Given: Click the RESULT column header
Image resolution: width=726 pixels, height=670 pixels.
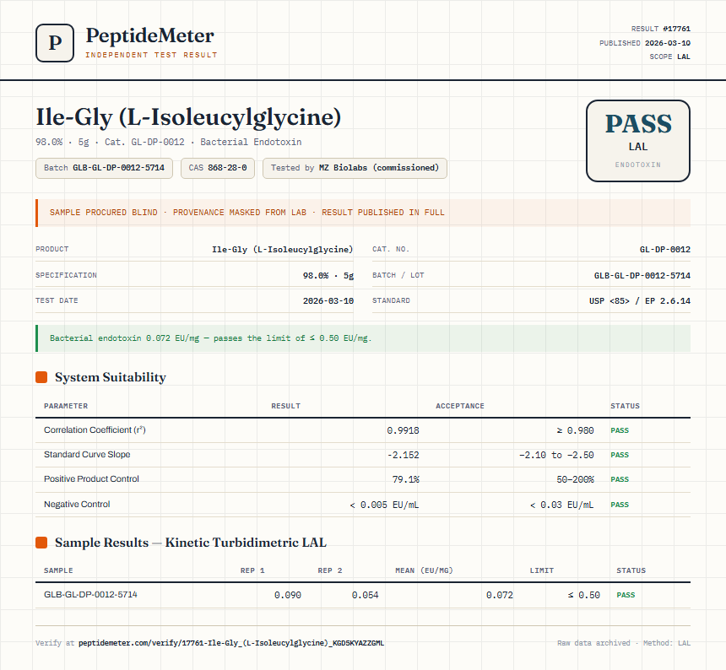Looking at the screenshot, I should 285,406.
